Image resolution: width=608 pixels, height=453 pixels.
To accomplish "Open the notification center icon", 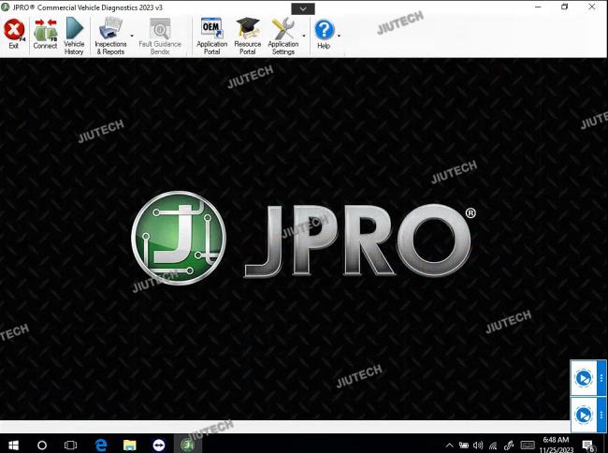I will [590, 445].
